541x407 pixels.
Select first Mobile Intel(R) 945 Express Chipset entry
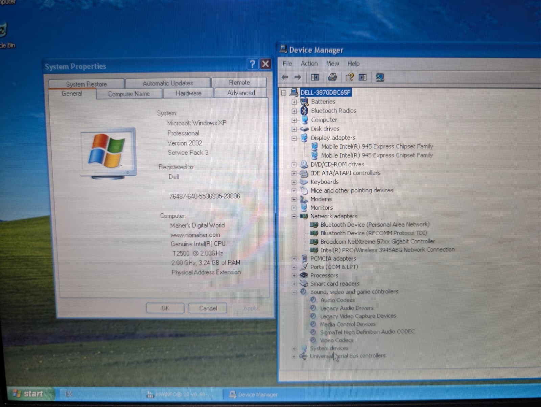377,146
